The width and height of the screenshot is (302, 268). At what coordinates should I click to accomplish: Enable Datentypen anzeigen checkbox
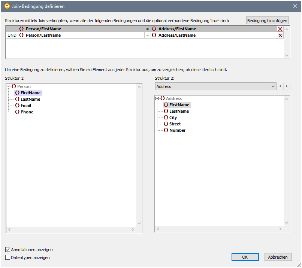[x=8, y=258]
